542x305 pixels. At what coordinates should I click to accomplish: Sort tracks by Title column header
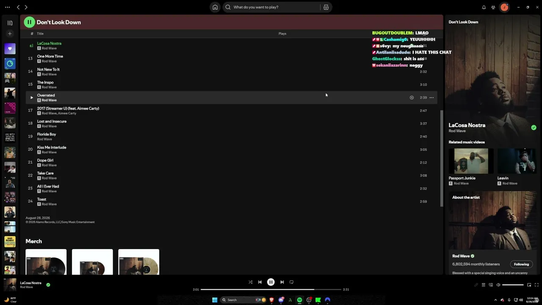40,33
